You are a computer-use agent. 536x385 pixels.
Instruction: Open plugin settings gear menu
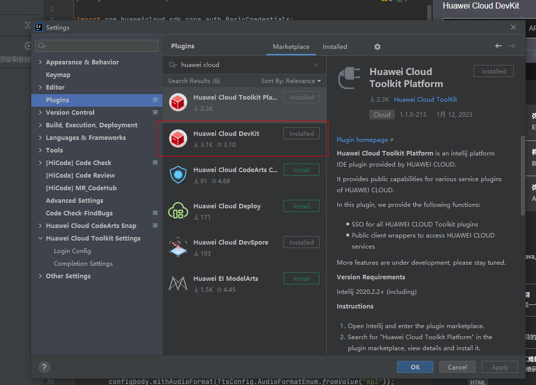(377, 46)
